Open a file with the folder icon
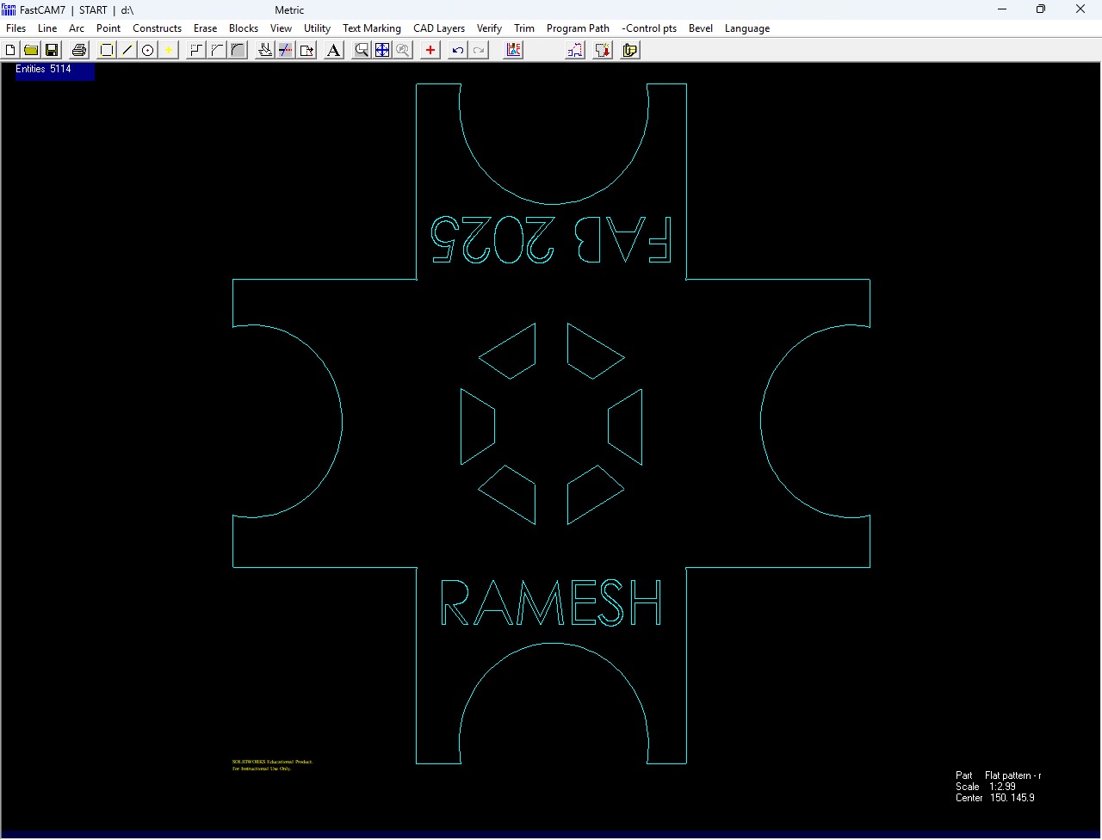Screen dimensions: 1102x840 (31, 50)
